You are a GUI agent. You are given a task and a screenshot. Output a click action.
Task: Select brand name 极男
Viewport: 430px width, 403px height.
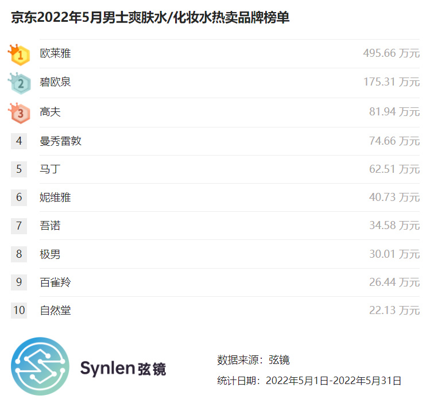(x=50, y=254)
